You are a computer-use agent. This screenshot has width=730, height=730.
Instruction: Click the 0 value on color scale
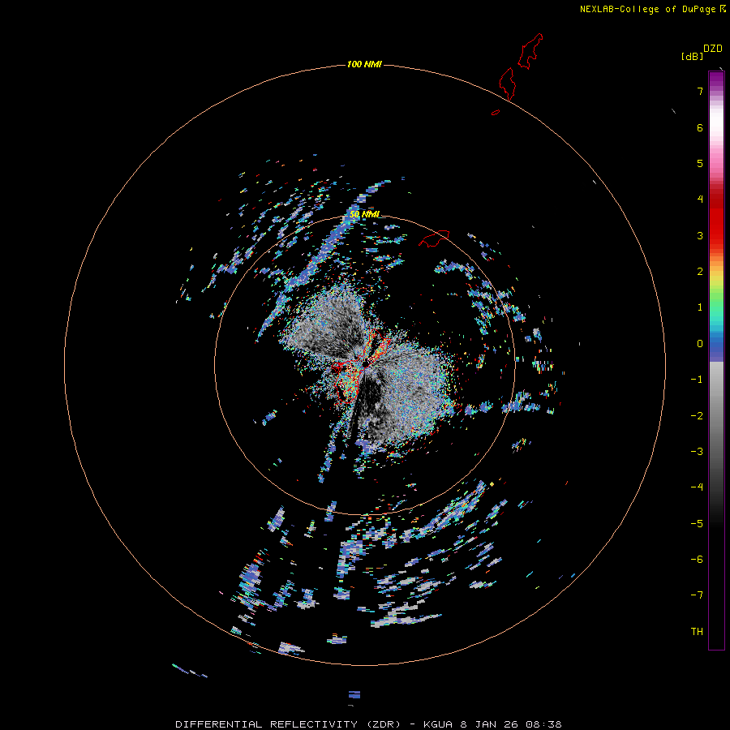700,344
